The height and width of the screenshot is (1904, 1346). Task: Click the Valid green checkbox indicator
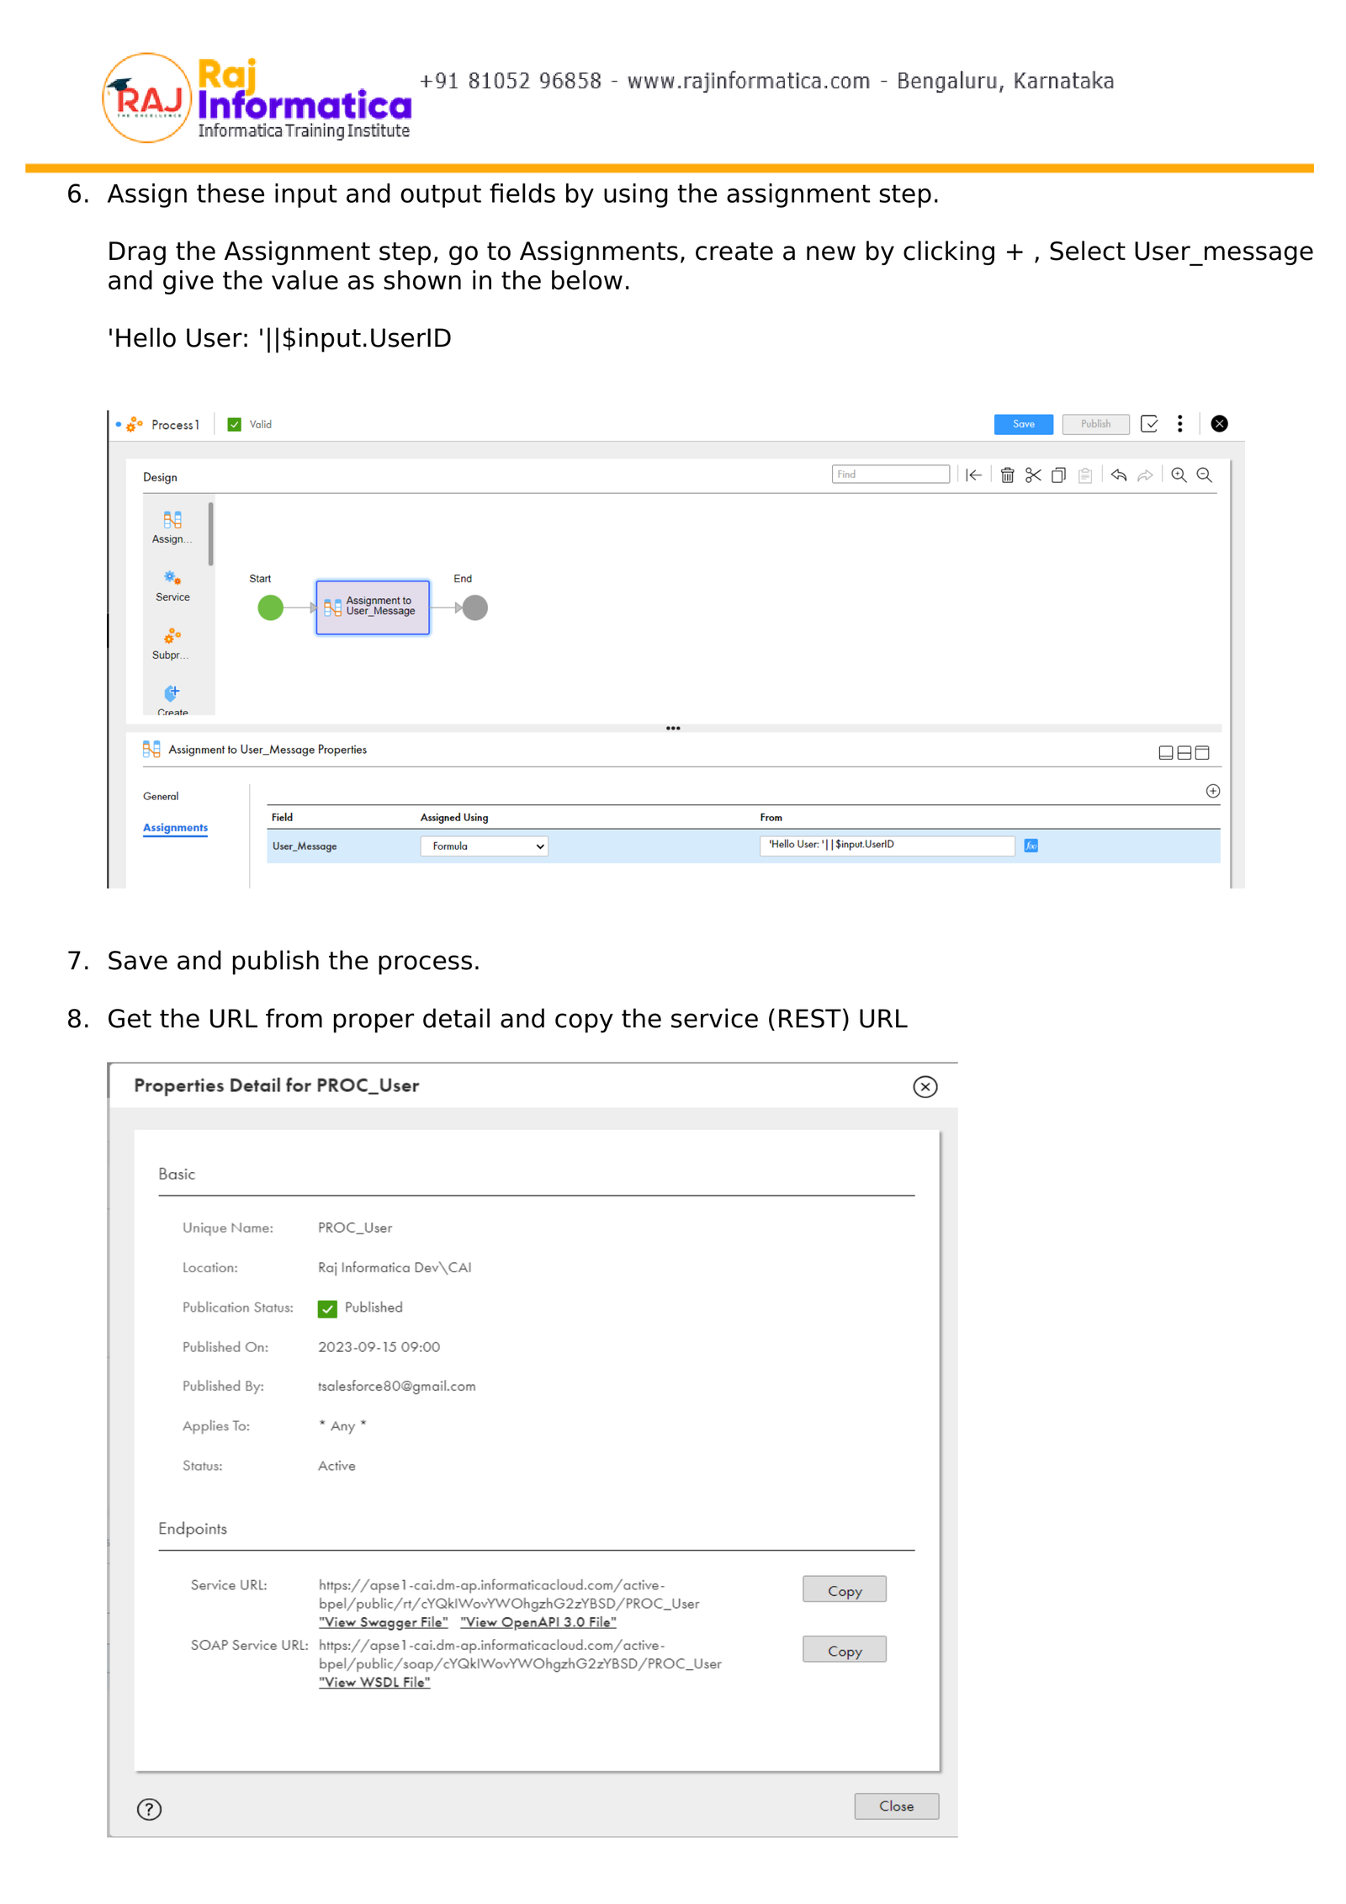(x=235, y=425)
